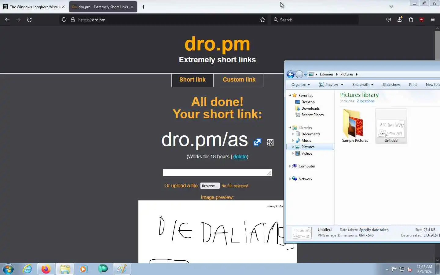Open the Share with menu
This screenshot has height=275, width=440.
click(363, 85)
